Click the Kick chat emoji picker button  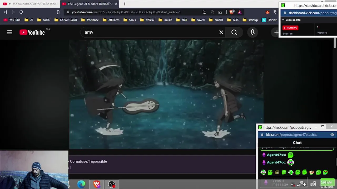point(302,182)
